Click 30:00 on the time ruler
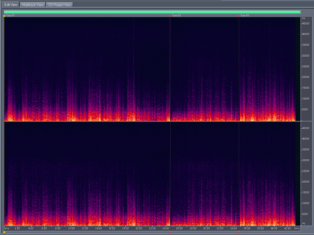 207,228
